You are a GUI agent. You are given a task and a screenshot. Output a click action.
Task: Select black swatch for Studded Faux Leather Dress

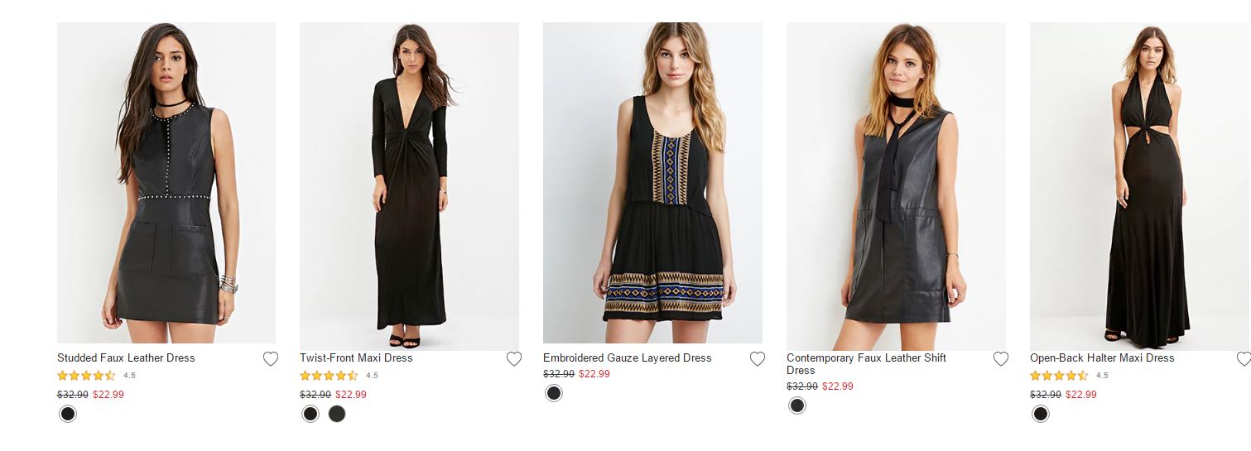(68, 414)
